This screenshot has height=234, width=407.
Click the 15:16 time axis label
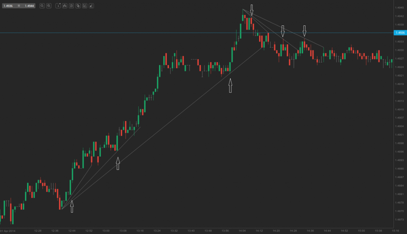point(395,231)
